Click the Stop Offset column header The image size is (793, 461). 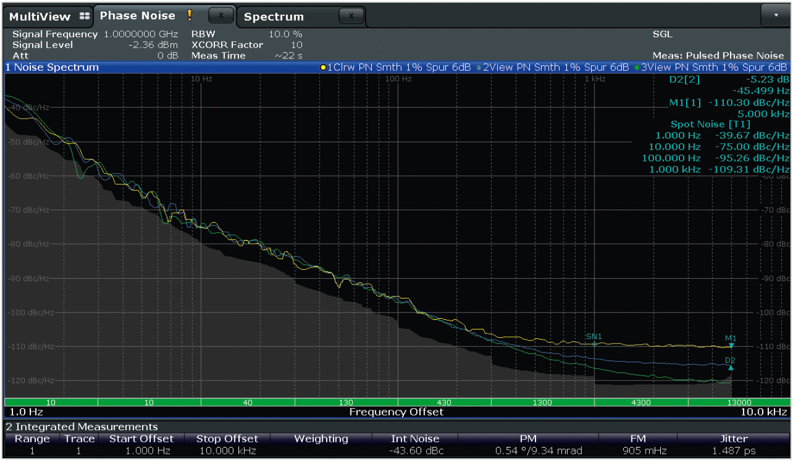[x=227, y=439]
